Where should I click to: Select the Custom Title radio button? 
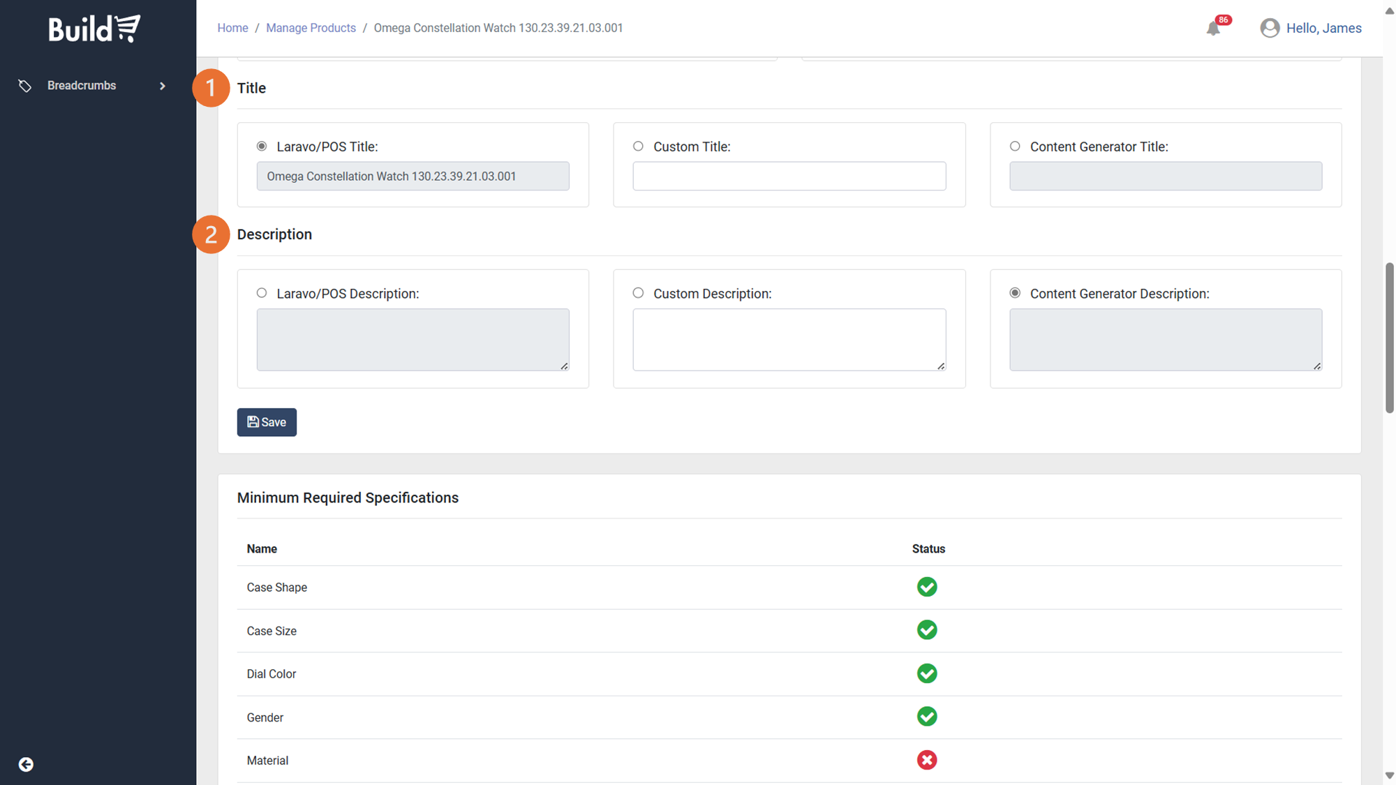click(x=638, y=146)
